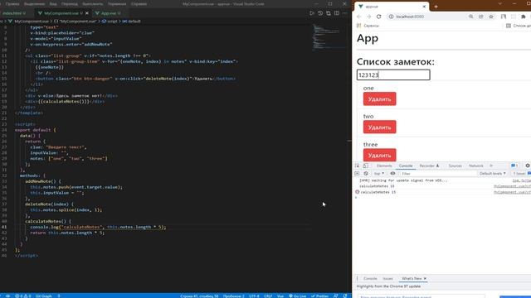
Task: Click the notes text input containing 123123
Action: click(x=393, y=74)
